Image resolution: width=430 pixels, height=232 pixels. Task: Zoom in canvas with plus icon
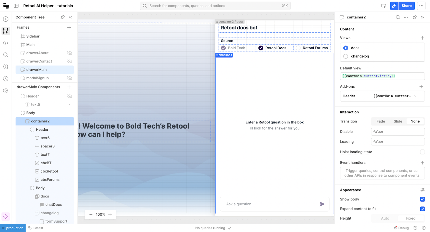tap(110, 215)
